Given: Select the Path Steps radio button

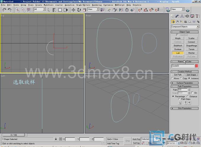Looking at the screenshot, I should tap(179, 99).
